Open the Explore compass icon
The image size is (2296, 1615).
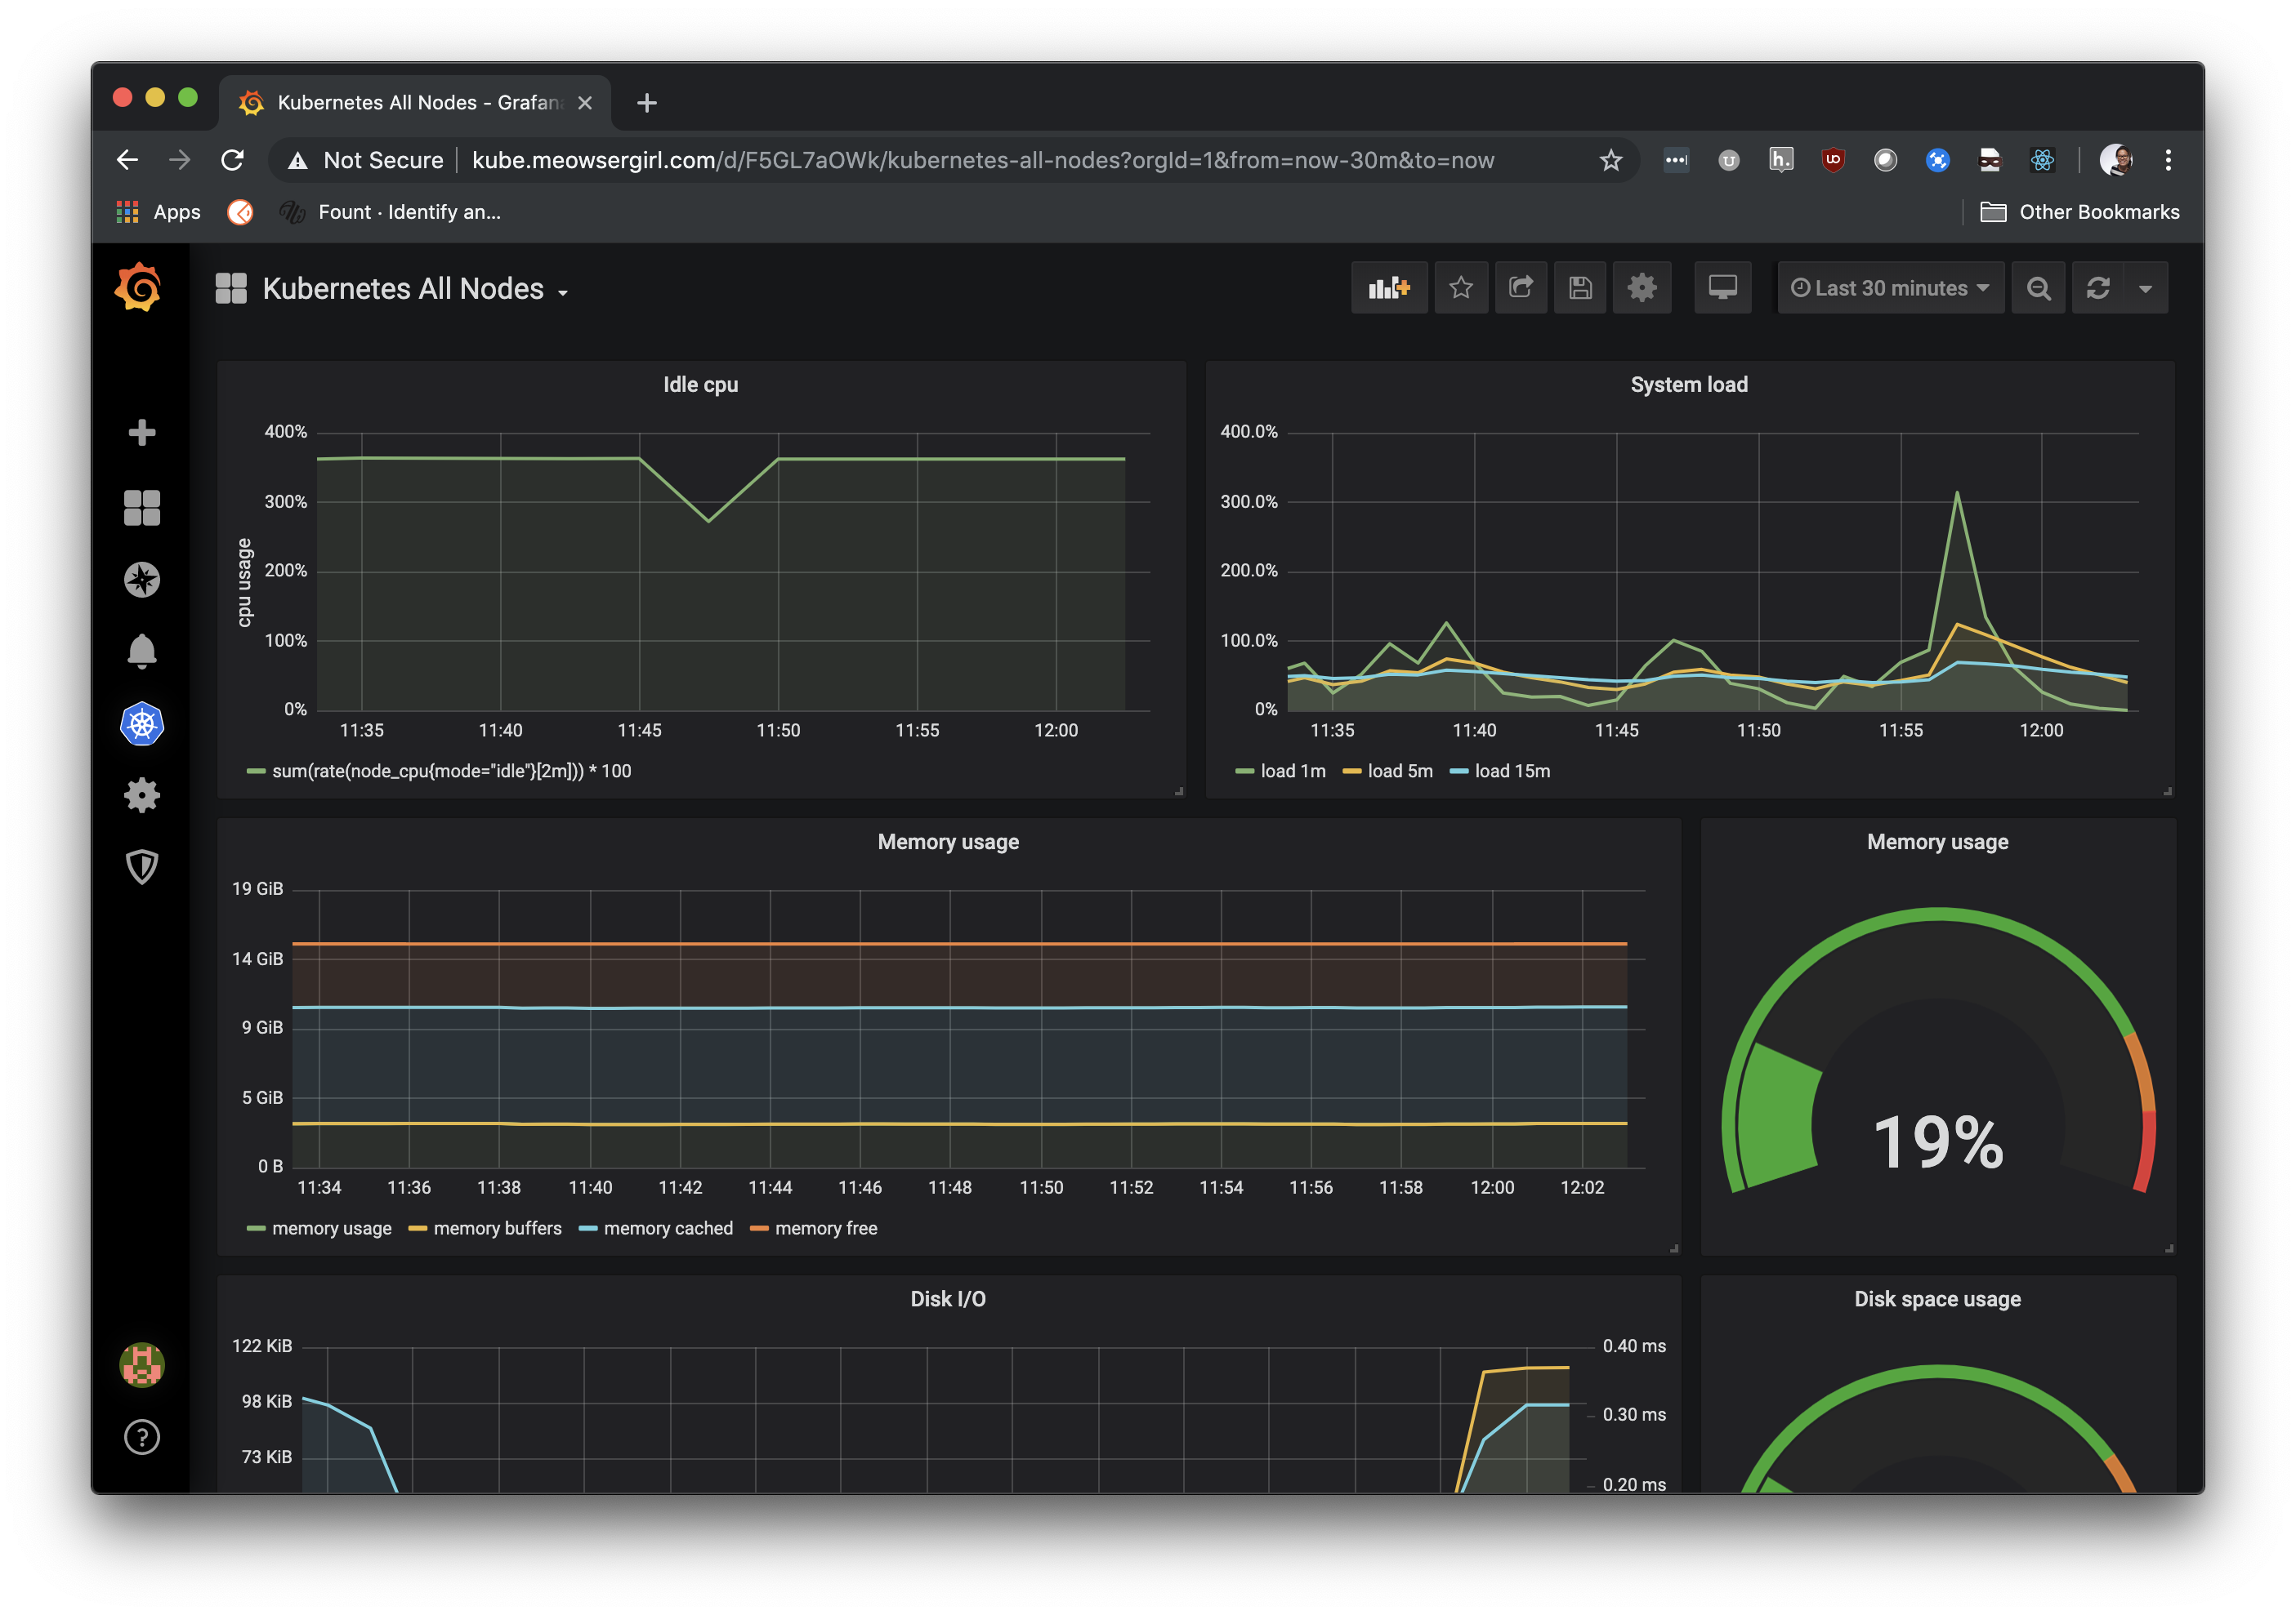click(142, 581)
